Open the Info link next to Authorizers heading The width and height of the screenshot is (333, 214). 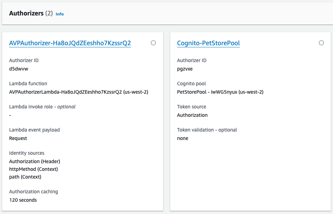pyautogui.click(x=59, y=14)
